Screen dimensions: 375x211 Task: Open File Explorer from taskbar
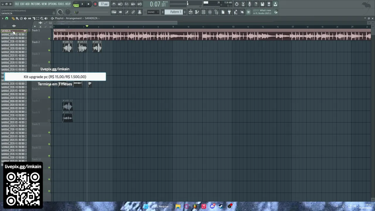click(x=178, y=206)
